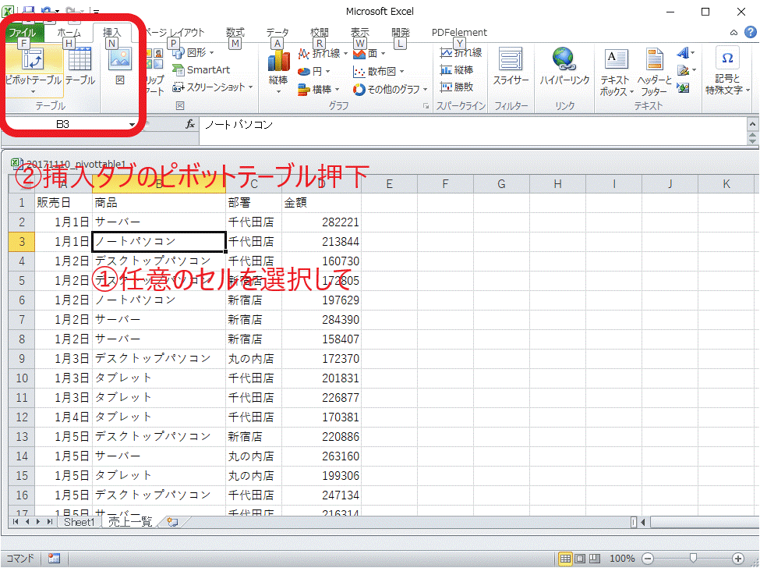Image resolution: width=760 pixels, height=568 pixels.
Task: Click the 縦棒 column chart icon
Action: tap(278, 67)
